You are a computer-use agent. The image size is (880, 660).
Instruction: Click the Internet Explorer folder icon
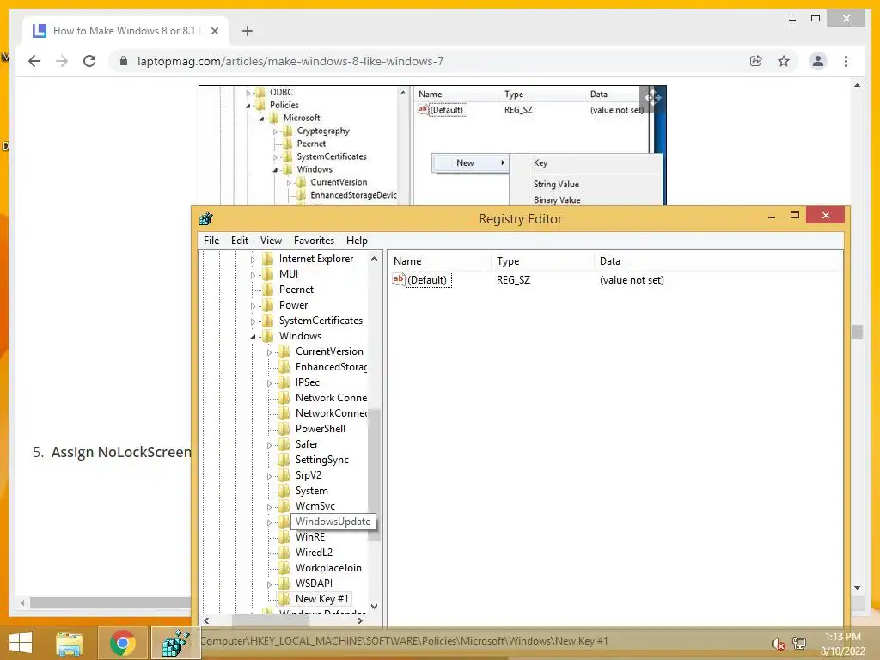[x=268, y=259]
